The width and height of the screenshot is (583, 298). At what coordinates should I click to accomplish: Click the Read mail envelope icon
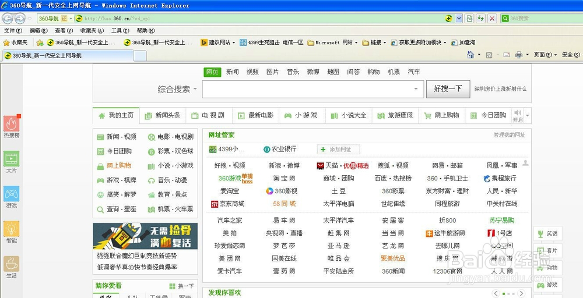tap(507, 55)
